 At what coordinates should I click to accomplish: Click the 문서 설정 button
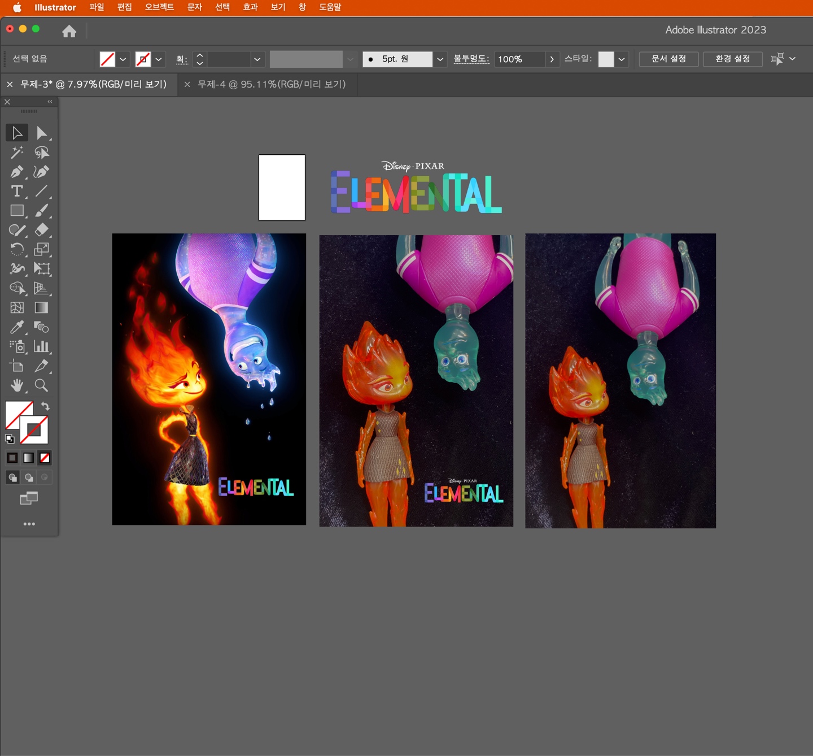pyautogui.click(x=668, y=59)
